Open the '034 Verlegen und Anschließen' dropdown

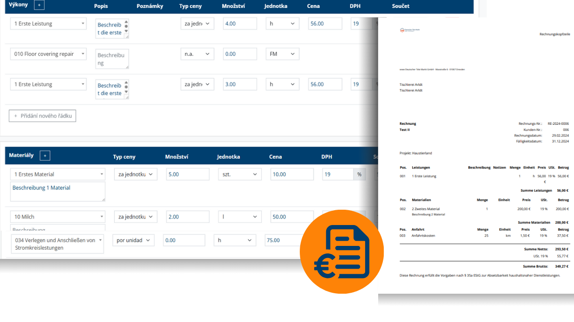coord(58,244)
